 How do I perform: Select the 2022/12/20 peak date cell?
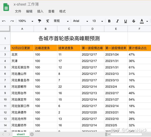click(92, 112)
